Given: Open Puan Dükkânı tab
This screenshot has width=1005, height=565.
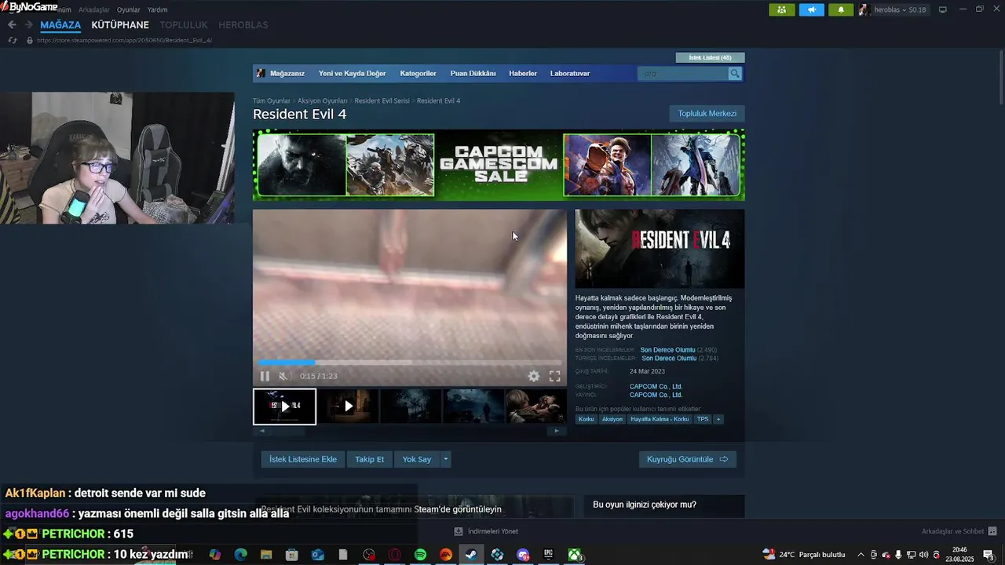Looking at the screenshot, I should coord(473,73).
